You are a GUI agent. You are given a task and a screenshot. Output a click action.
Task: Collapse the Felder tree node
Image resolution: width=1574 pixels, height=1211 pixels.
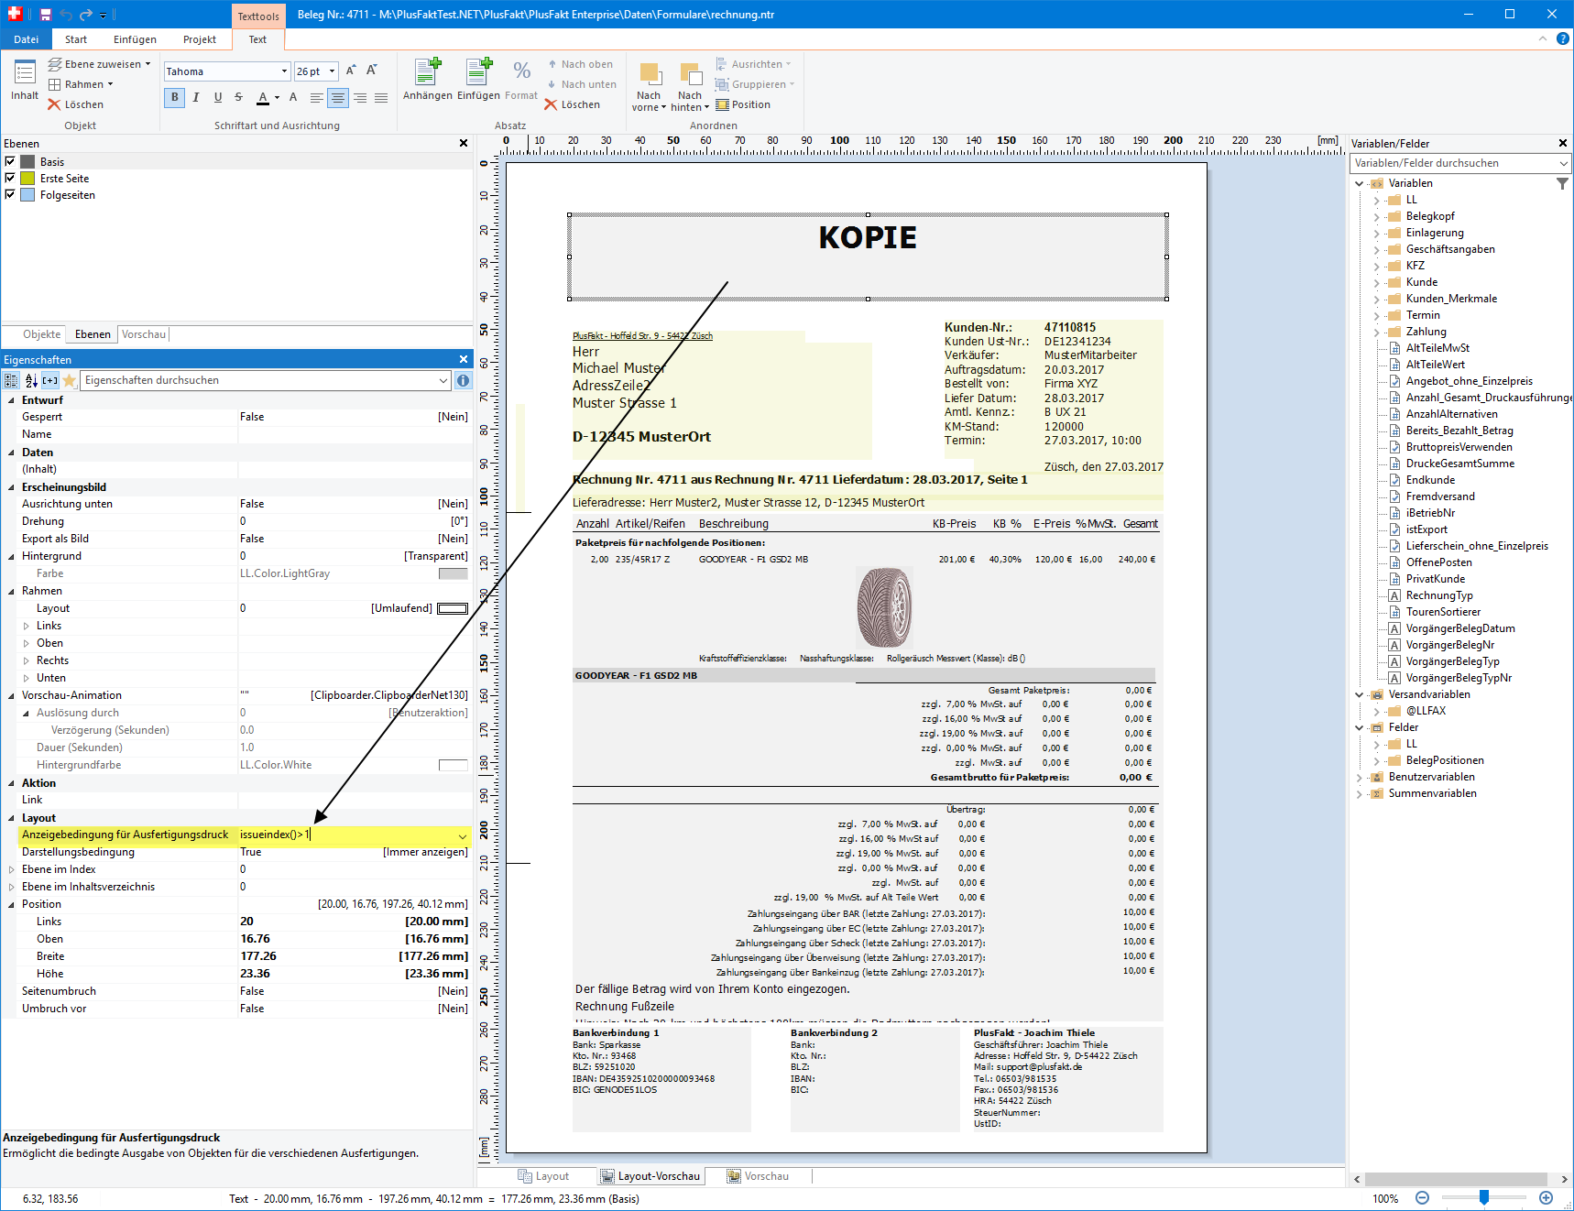(x=1359, y=727)
